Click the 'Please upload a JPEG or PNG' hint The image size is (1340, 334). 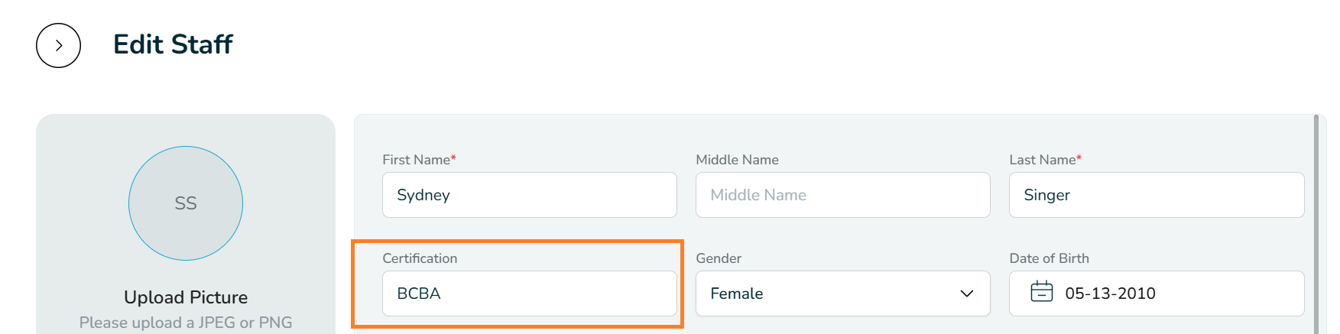tap(186, 323)
